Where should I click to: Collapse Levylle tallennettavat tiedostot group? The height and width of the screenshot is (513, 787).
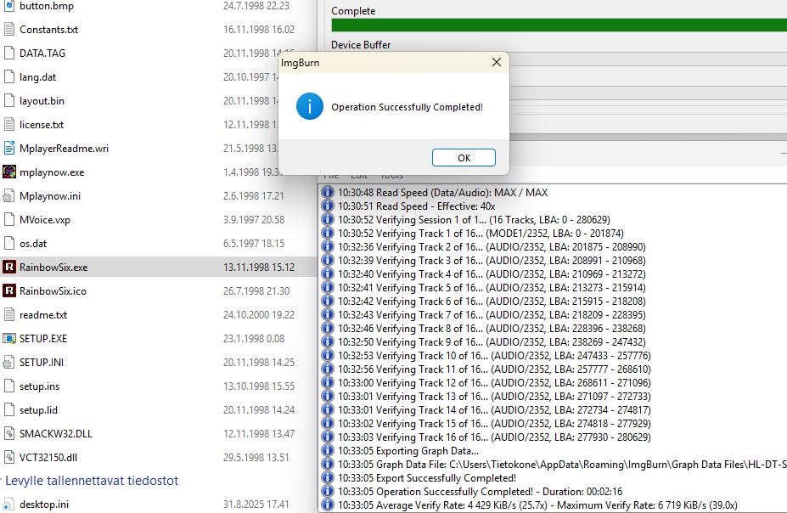pyautogui.click(x=2, y=481)
